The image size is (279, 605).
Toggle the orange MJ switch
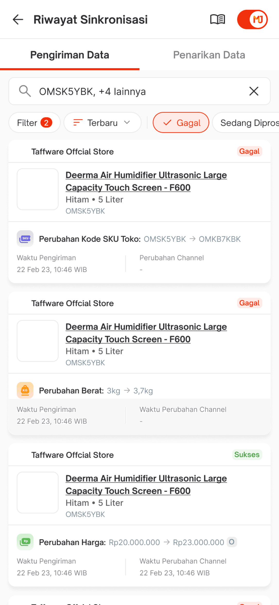click(252, 20)
